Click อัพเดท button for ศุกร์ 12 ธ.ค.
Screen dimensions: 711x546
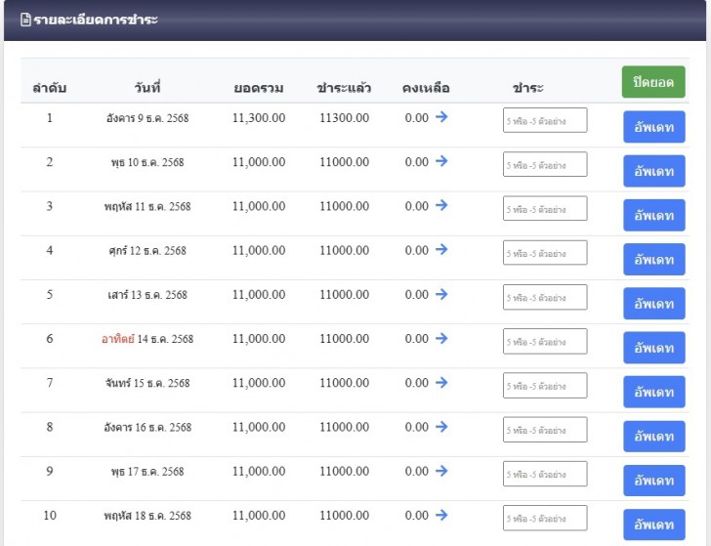654,260
